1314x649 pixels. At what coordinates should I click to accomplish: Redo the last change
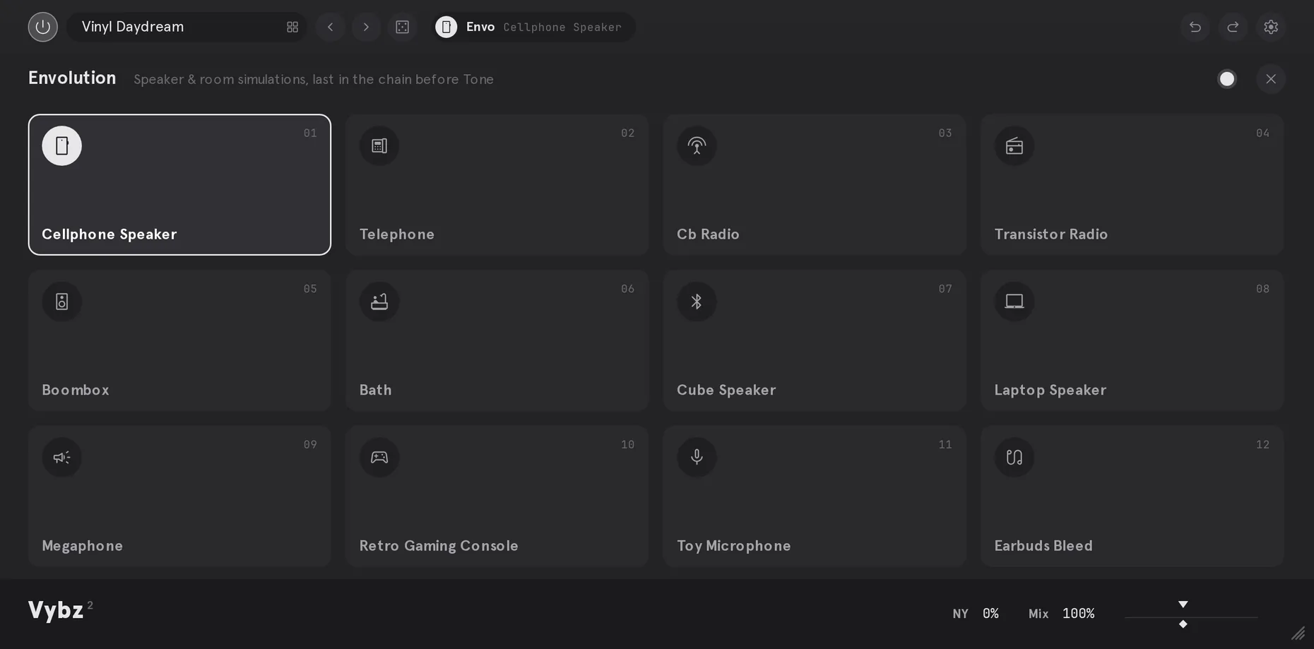[1233, 27]
